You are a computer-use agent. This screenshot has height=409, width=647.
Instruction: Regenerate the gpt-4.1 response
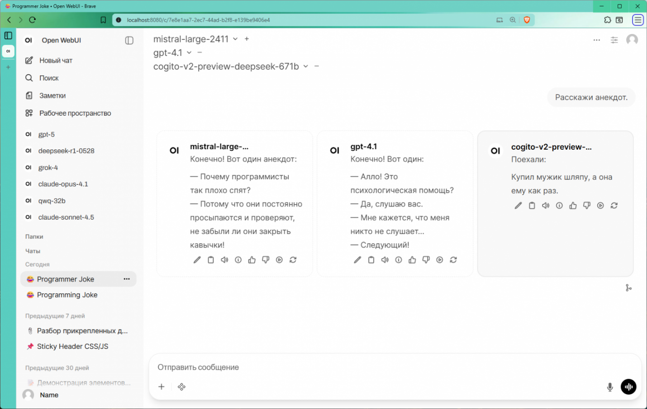click(x=453, y=260)
